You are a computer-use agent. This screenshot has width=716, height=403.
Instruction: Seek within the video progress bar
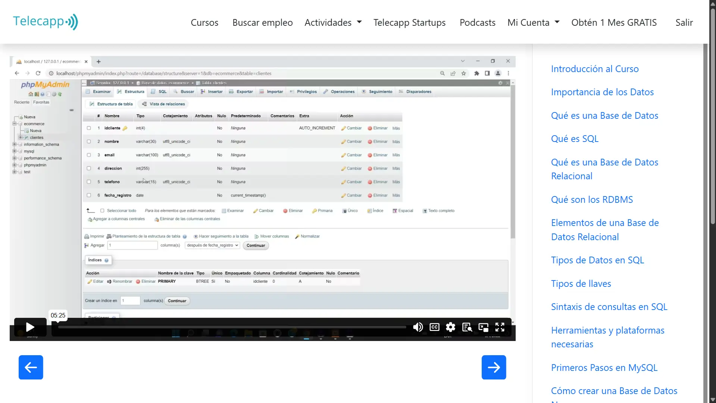coord(231,327)
